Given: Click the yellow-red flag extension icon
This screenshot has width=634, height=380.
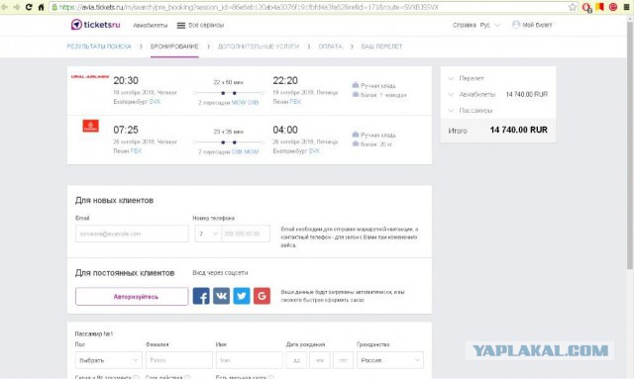Looking at the screenshot, I should pos(599,7).
